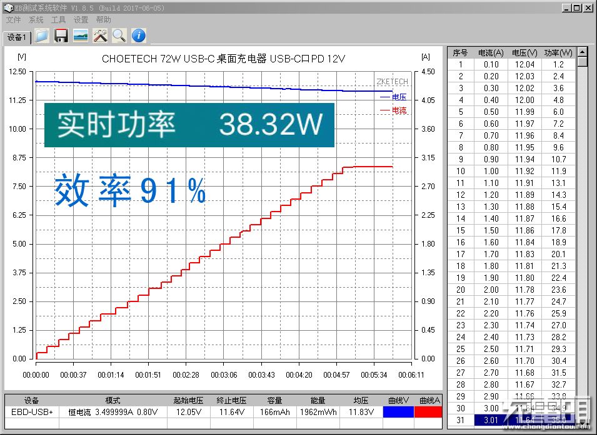Open file with the folder toolbar icon
This screenshot has height=435, width=597.
(x=42, y=36)
